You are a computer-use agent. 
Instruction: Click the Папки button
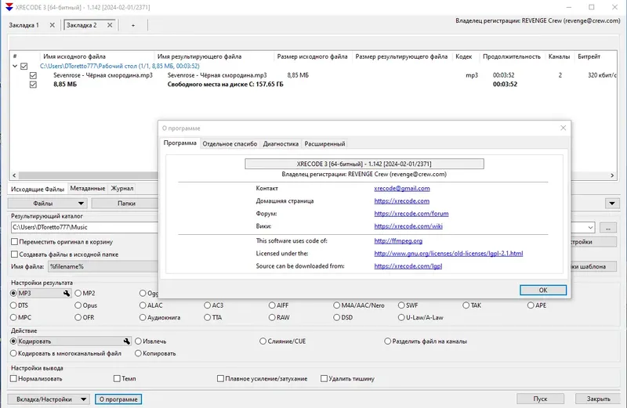(x=125, y=204)
